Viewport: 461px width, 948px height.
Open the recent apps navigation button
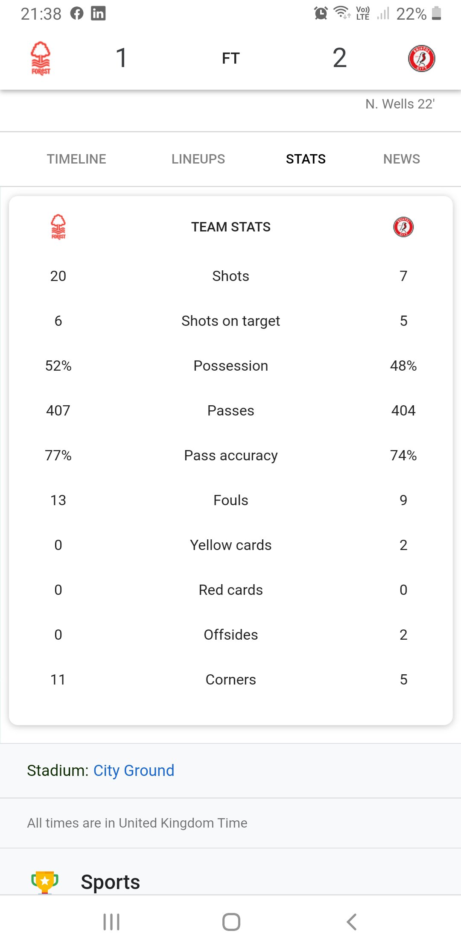point(111,922)
